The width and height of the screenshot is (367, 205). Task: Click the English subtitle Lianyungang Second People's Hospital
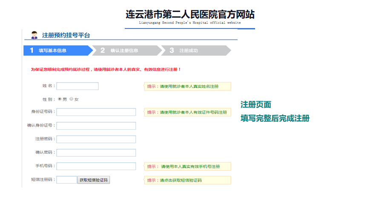click(190, 23)
